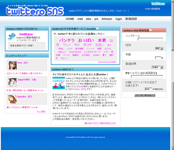
Task: Click the small twittero logo at top right
Action: [x=158, y=4]
